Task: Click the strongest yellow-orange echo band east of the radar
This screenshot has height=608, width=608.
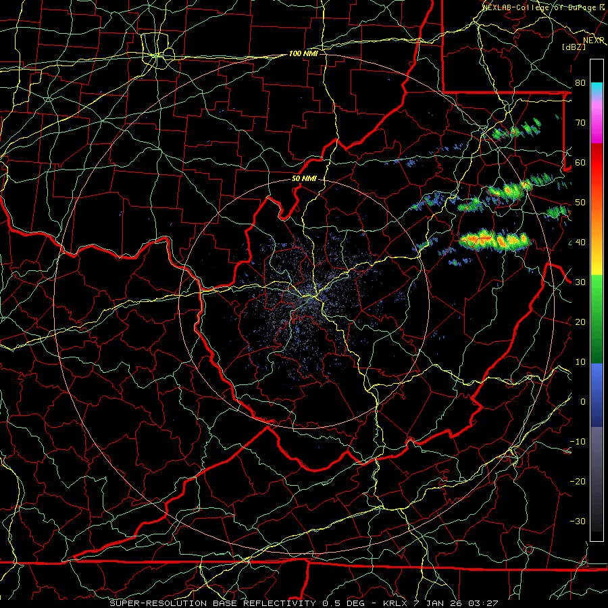Action: [x=495, y=240]
